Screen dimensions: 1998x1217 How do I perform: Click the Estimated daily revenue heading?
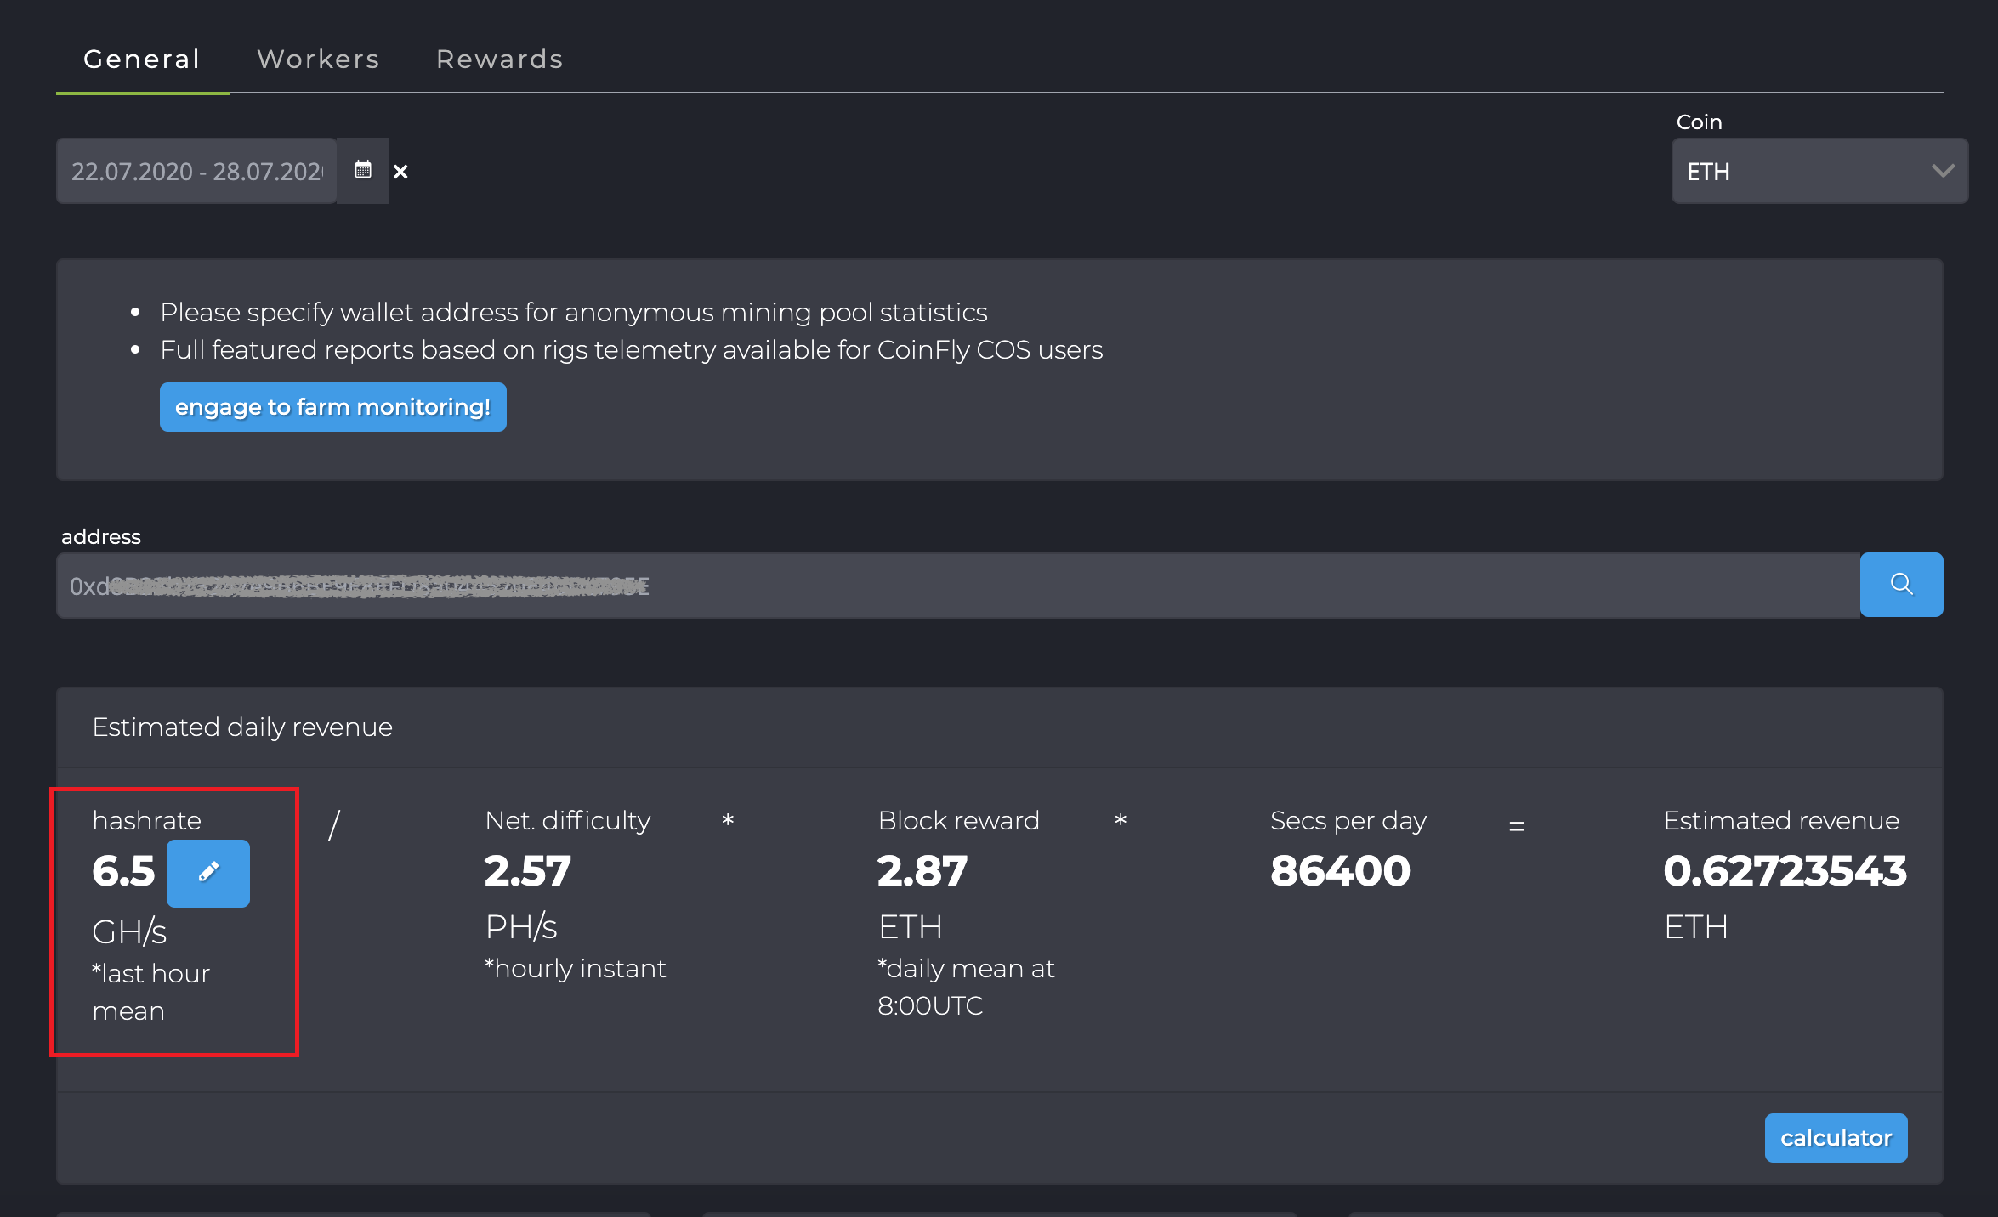pyautogui.click(x=242, y=727)
